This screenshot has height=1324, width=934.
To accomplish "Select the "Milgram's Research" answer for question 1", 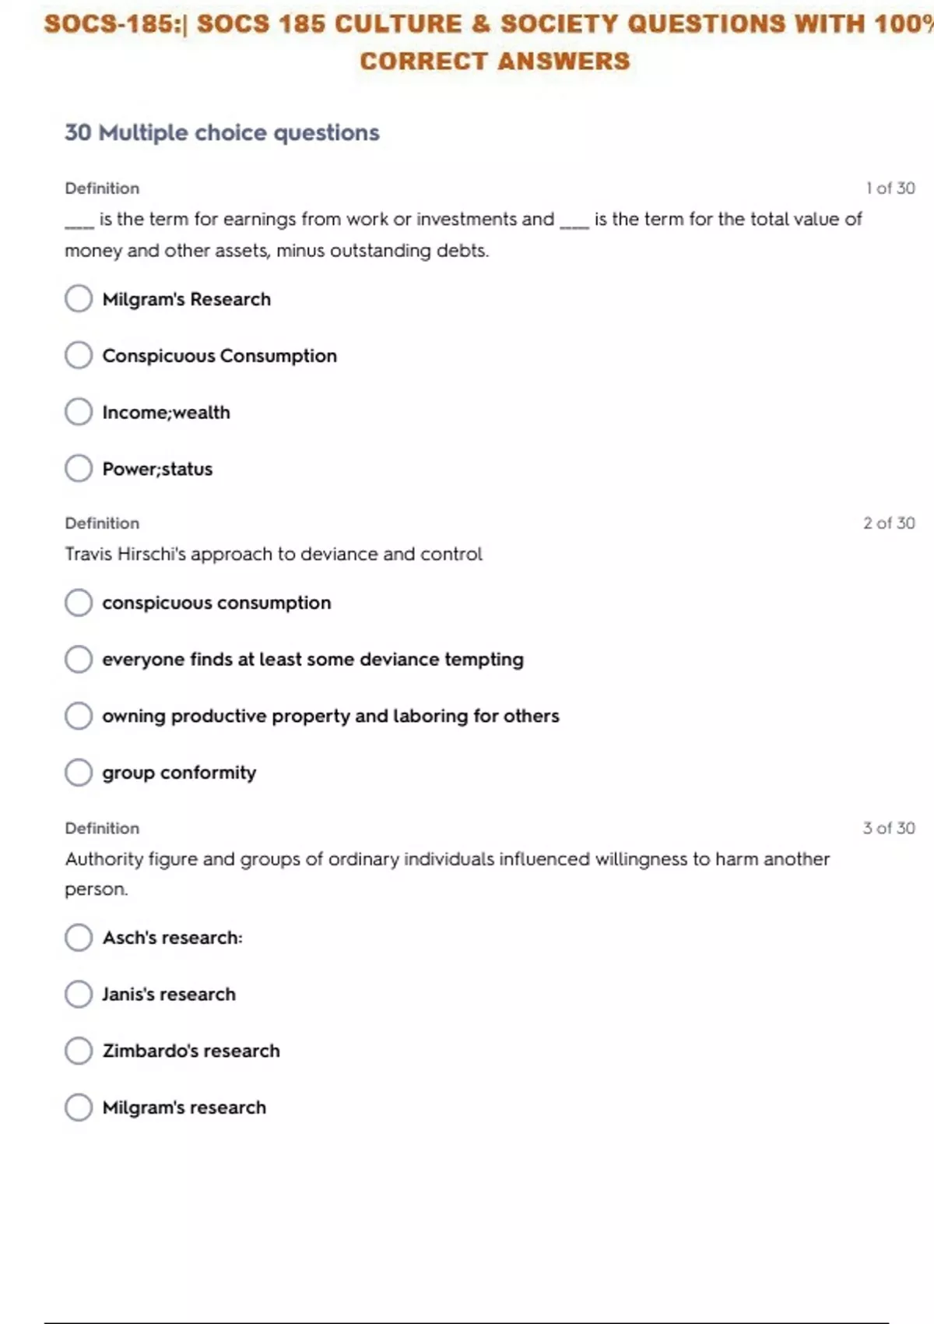I will coord(79,299).
